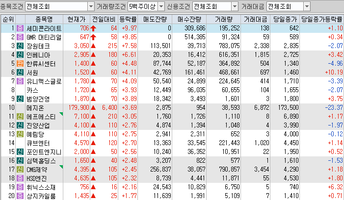This screenshot has height=200, width=344.
Task: Click the 5백주이상 volume condition box
Action: coord(146,6)
